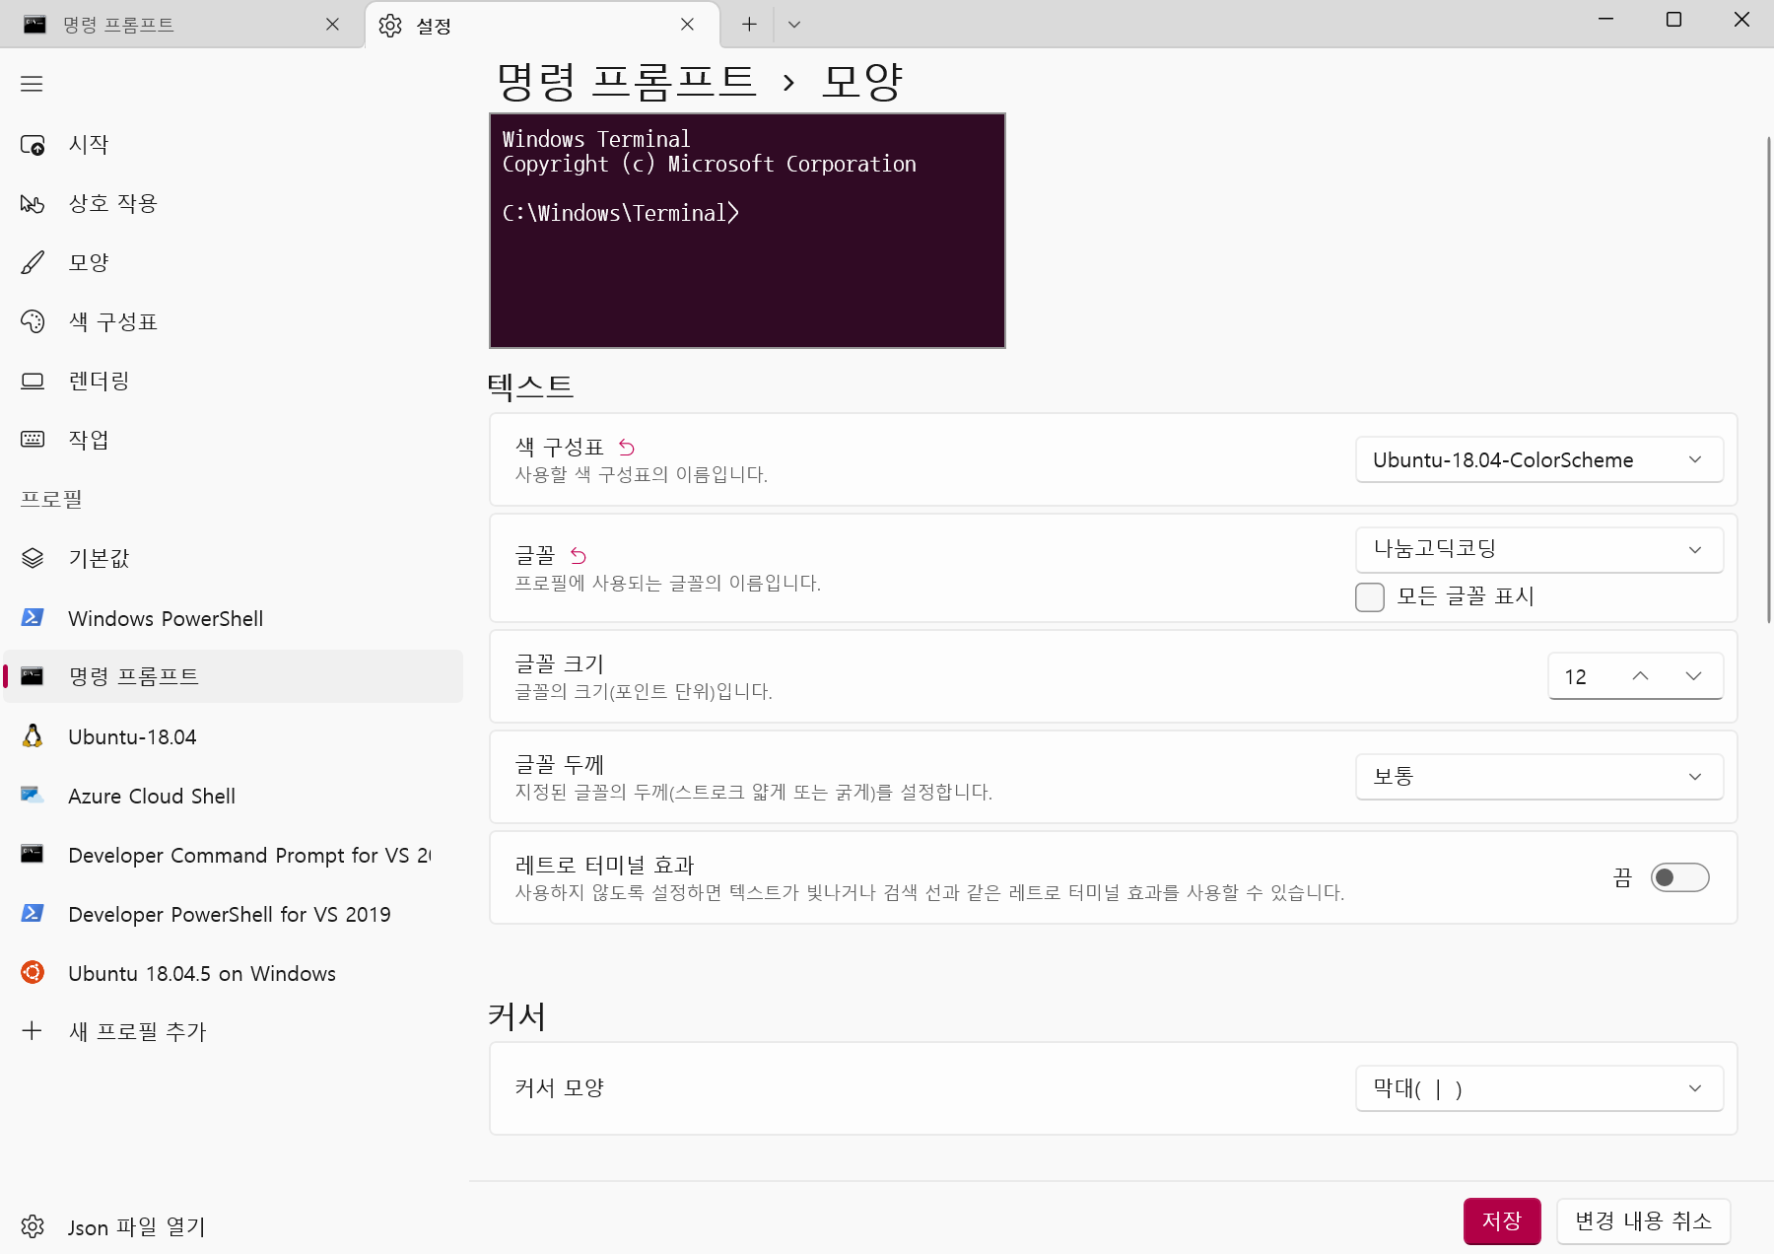1774x1254 pixels.
Task: Click the 모양 brush icon in sidebar
Action: coord(33,263)
